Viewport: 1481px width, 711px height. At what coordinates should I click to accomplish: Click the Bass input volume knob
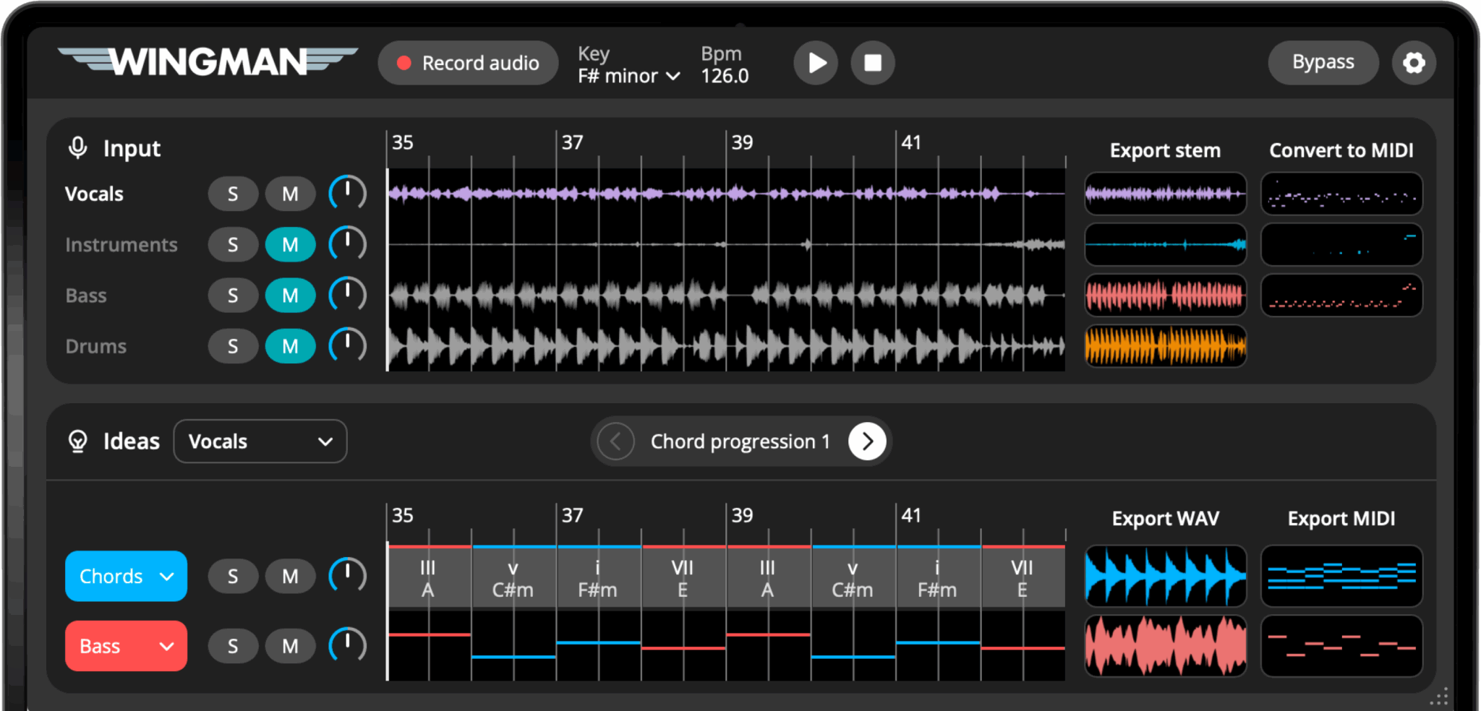pyautogui.click(x=348, y=295)
